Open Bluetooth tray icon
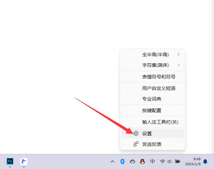The width and height of the screenshot is (214, 169). (123, 162)
